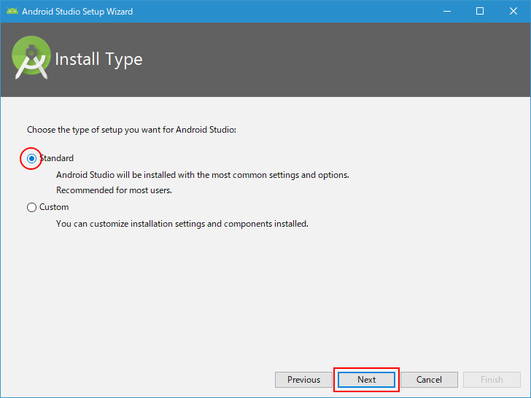Click the 'Install Type' heading text
Viewport: 531px width, 398px height.
point(98,60)
